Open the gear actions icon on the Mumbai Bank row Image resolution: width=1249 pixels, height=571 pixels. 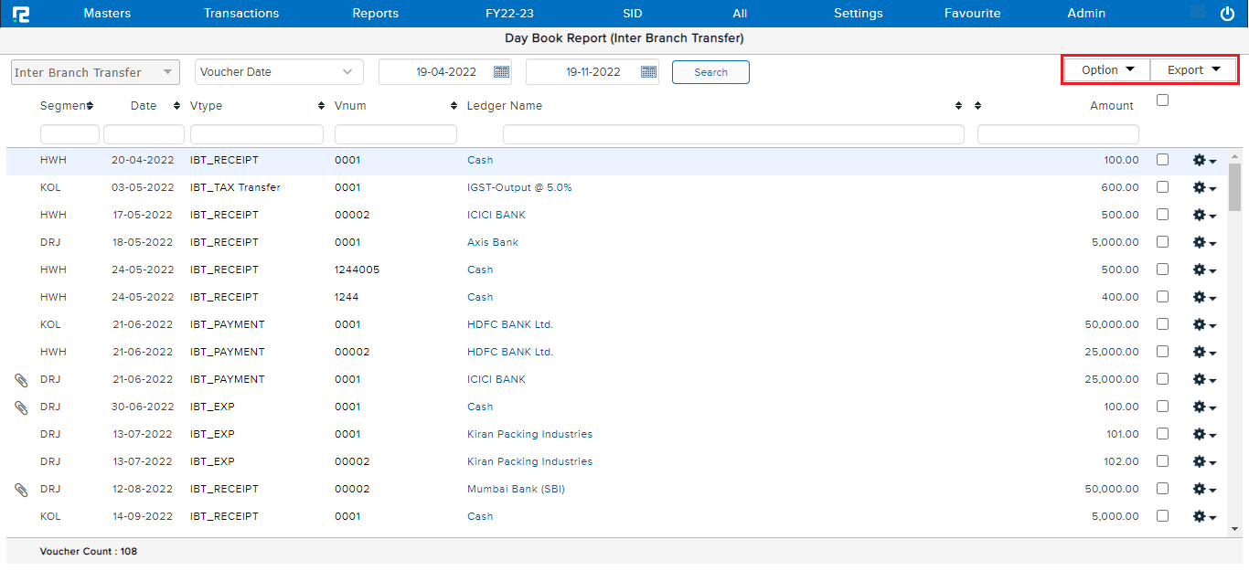pos(1201,489)
